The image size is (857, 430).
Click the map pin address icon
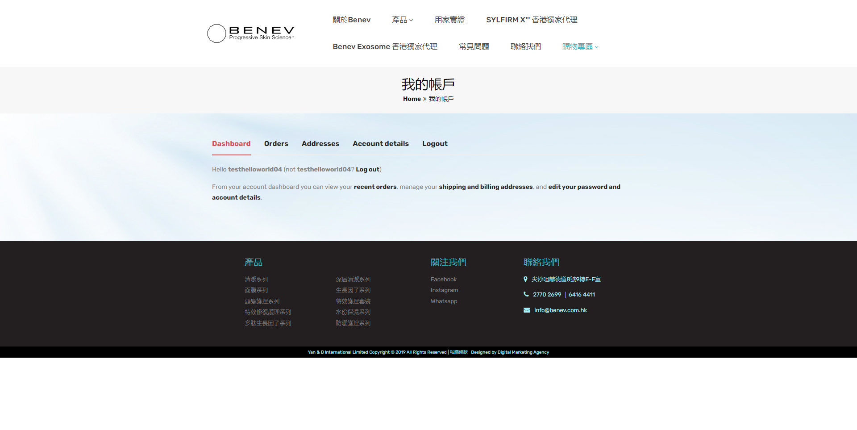coord(525,279)
